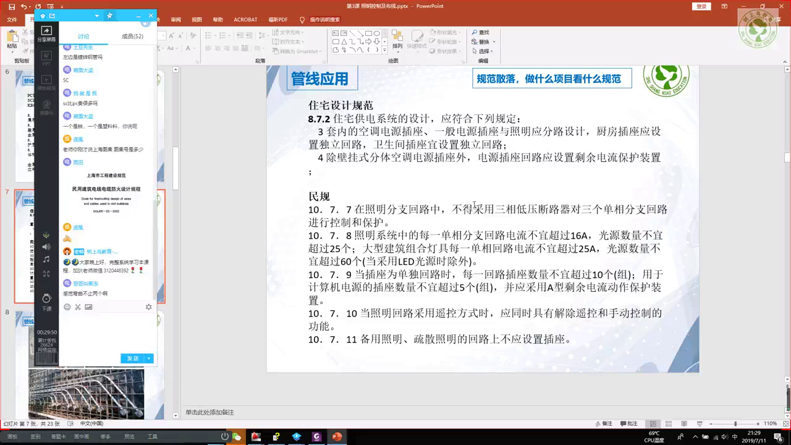Open the chat settings gear icon
791x445 pixels.
coord(148,307)
